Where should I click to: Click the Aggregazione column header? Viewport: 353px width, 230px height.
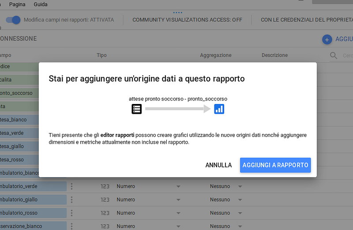(x=216, y=56)
